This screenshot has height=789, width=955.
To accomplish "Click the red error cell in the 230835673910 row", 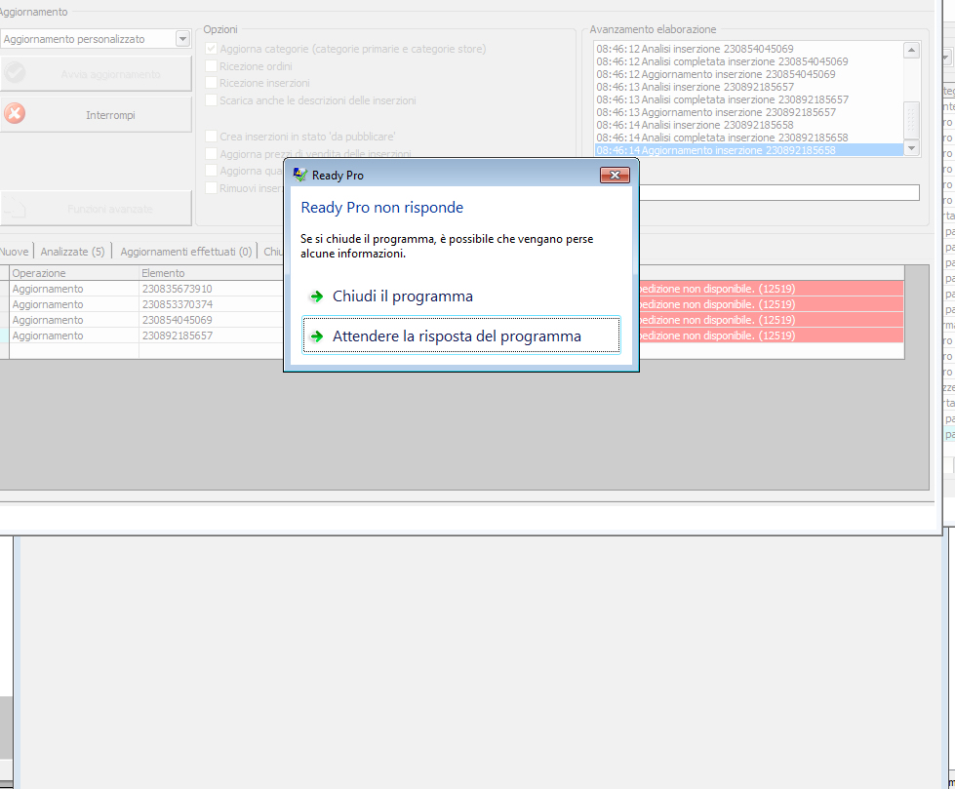I will click(771, 289).
